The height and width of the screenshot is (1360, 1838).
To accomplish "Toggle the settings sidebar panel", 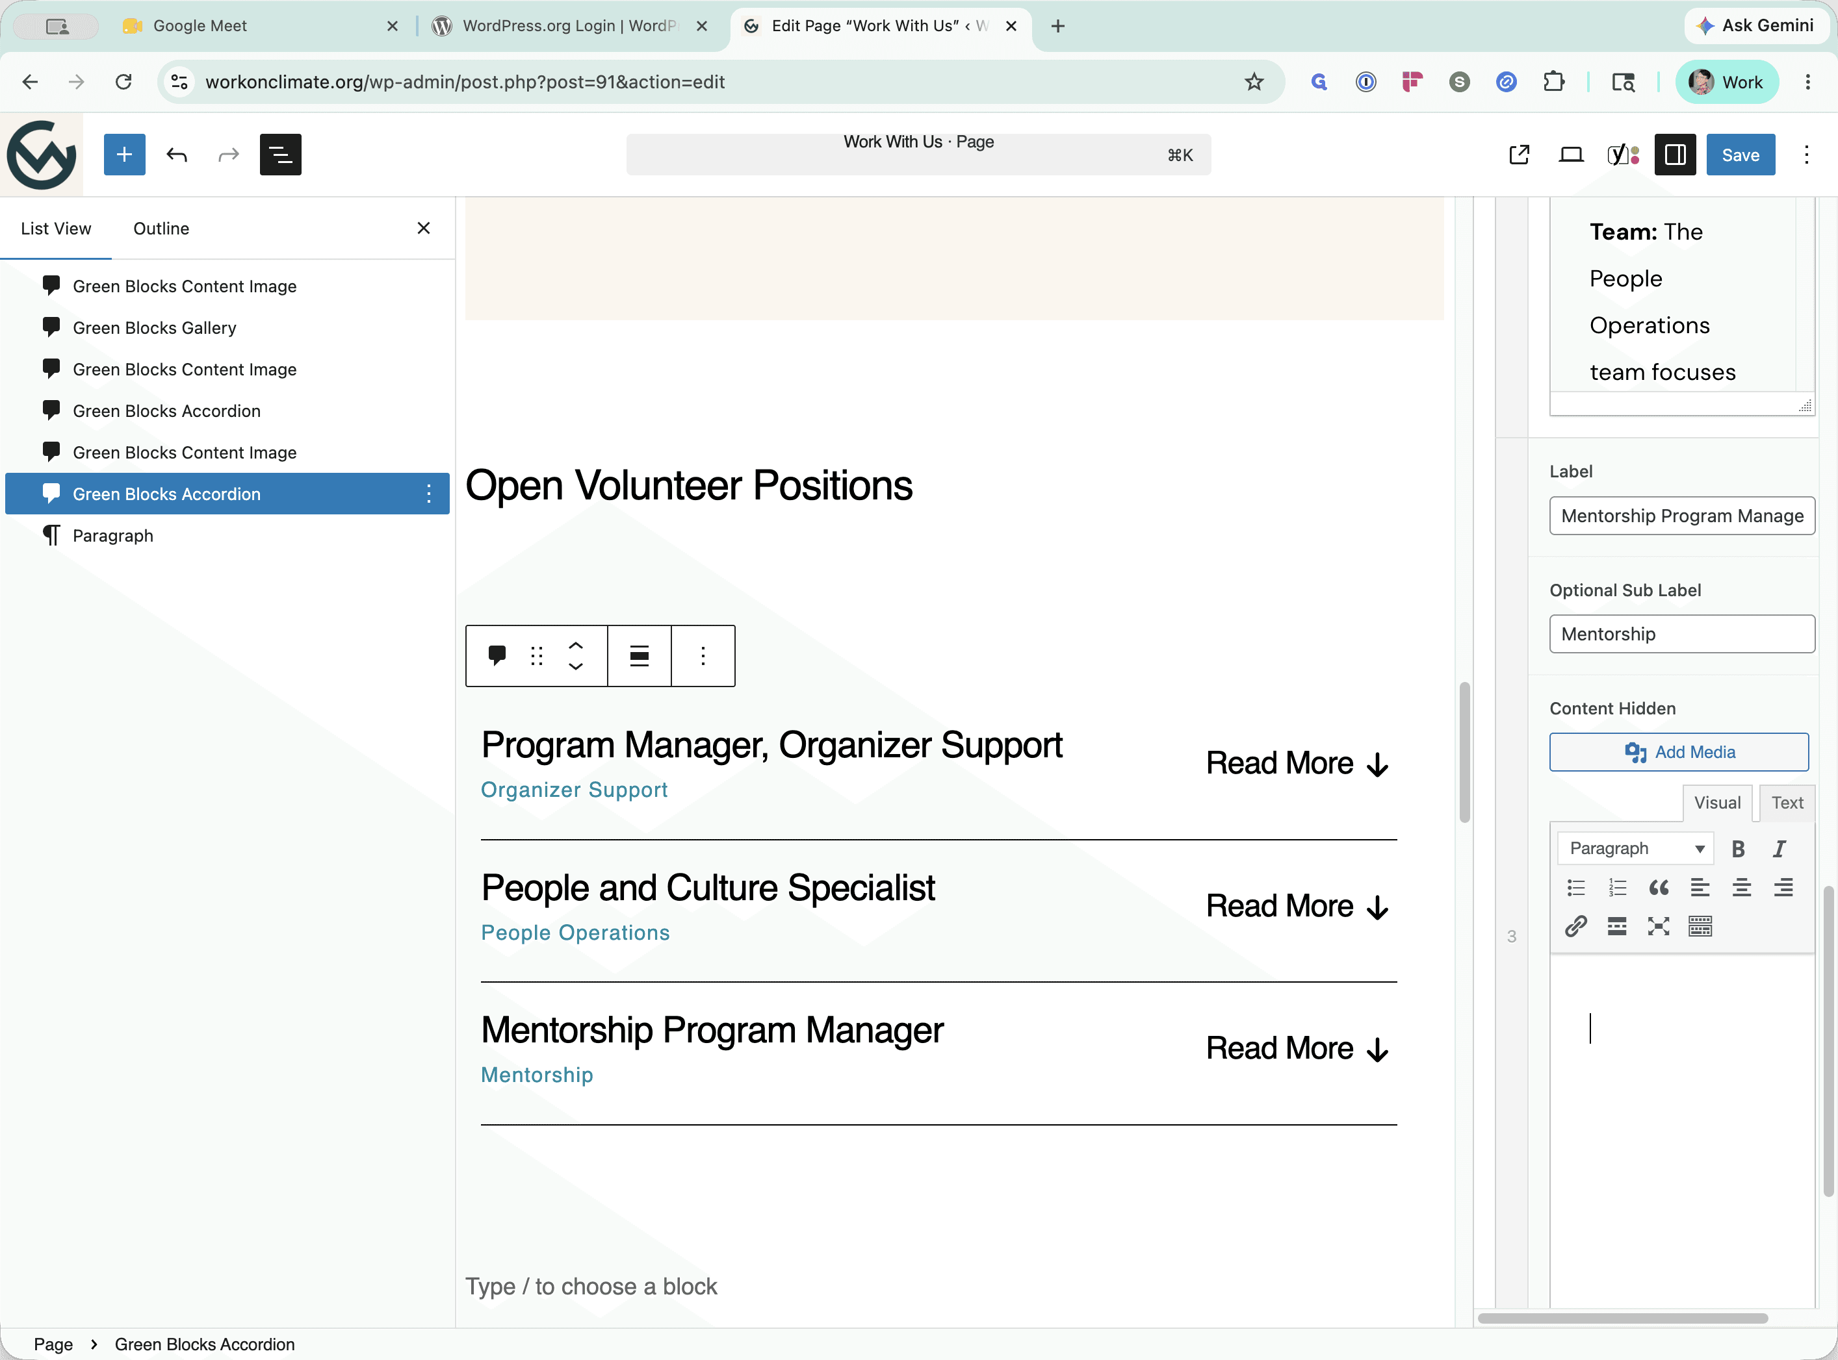I will [x=1675, y=155].
